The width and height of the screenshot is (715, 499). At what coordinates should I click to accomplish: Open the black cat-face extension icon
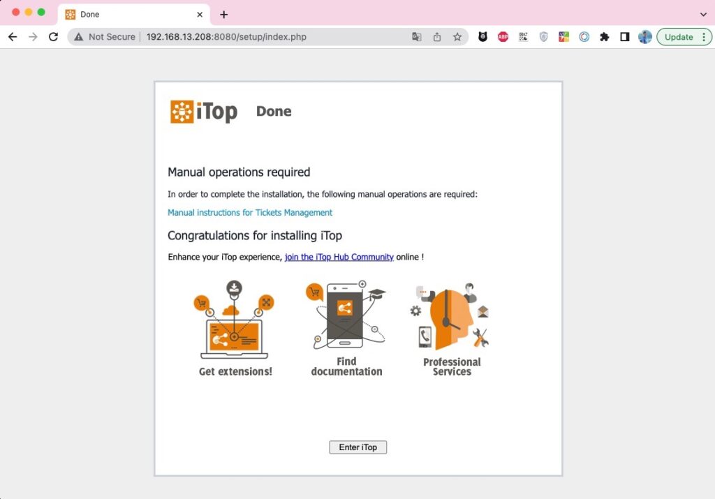482,37
